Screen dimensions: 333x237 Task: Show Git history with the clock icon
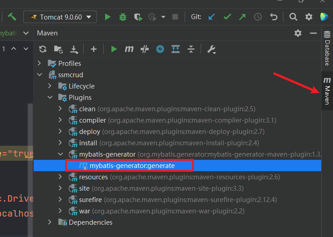258,17
